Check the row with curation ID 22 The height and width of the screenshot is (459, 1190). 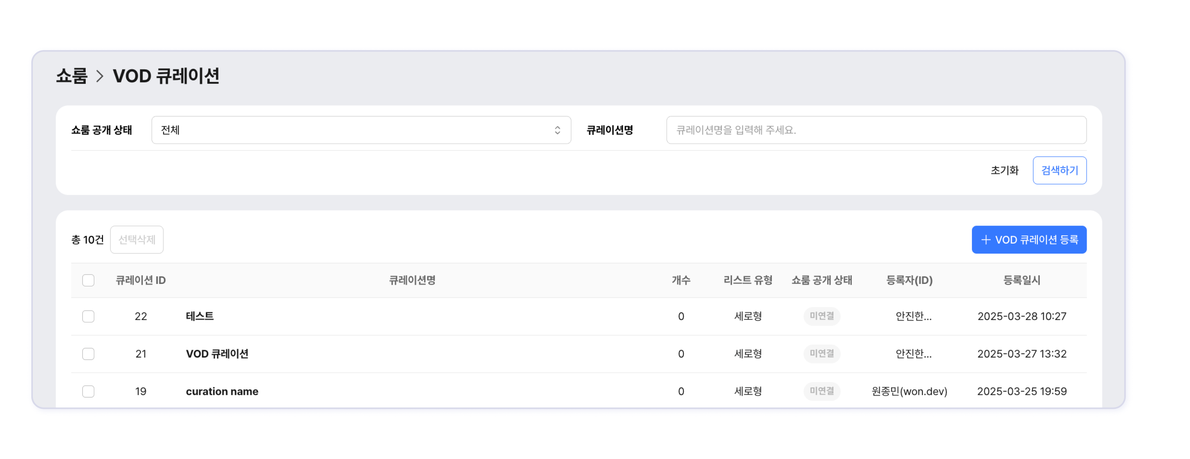[88, 316]
